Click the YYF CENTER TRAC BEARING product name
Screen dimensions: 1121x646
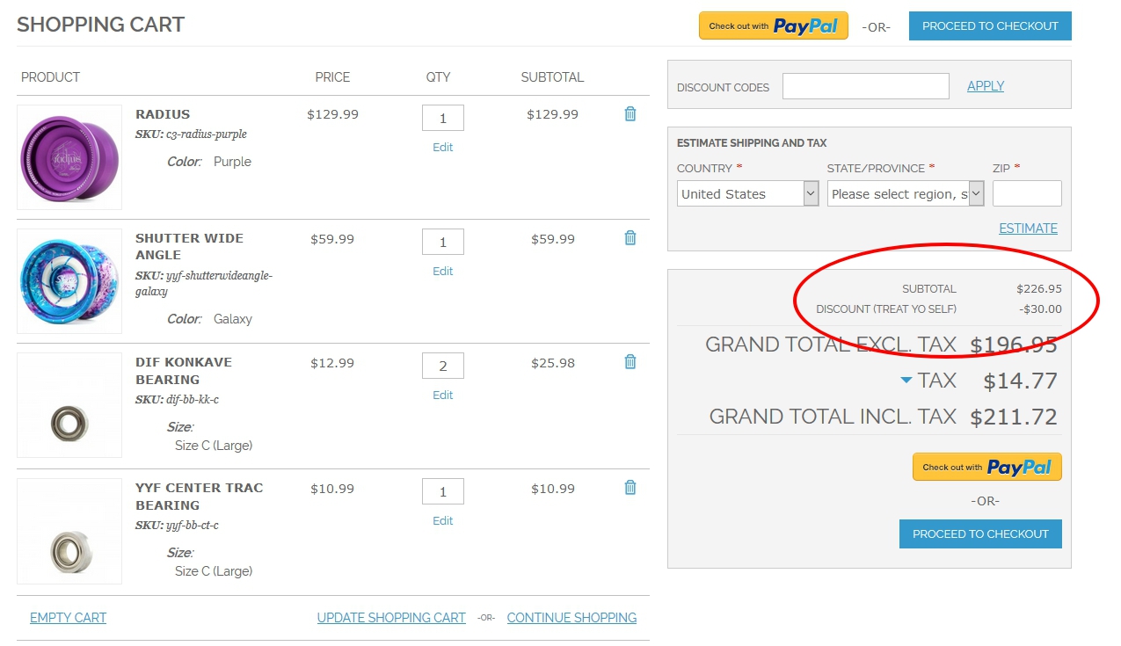pos(200,497)
